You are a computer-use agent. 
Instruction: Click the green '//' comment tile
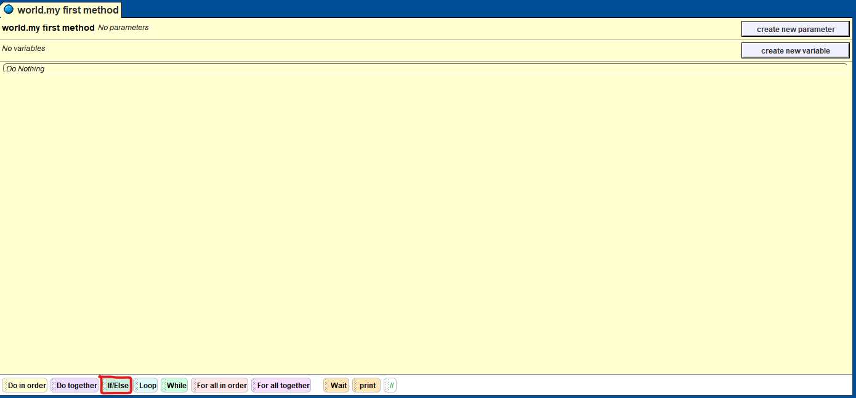(x=391, y=386)
